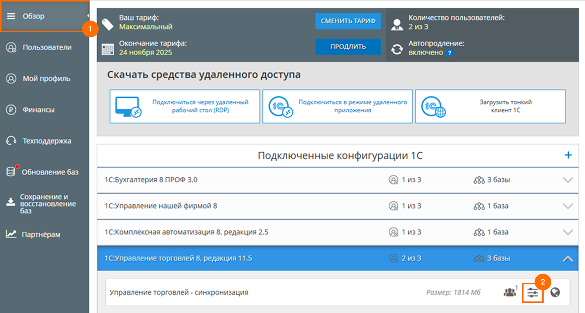Expand 1С:Комплексная автоматизация 8 details
Viewport: 585px width, 313px height.
point(568,232)
